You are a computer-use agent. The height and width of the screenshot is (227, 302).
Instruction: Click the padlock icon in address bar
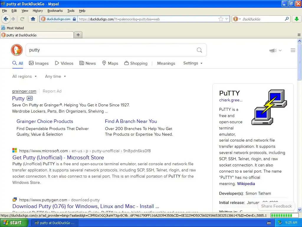tap(74, 19)
